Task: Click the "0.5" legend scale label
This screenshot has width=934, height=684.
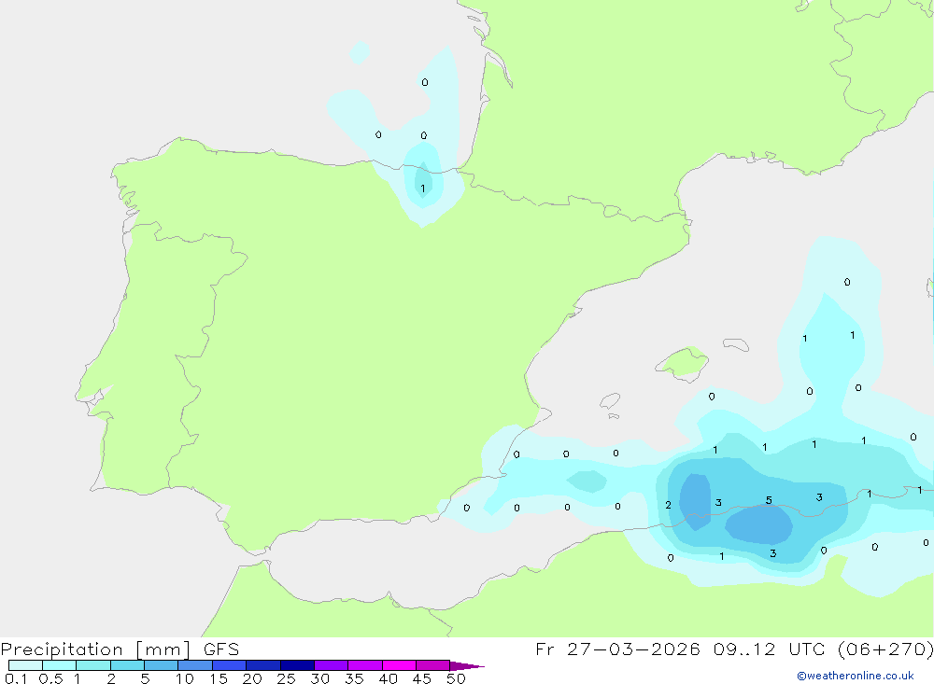Action: [50, 678]
